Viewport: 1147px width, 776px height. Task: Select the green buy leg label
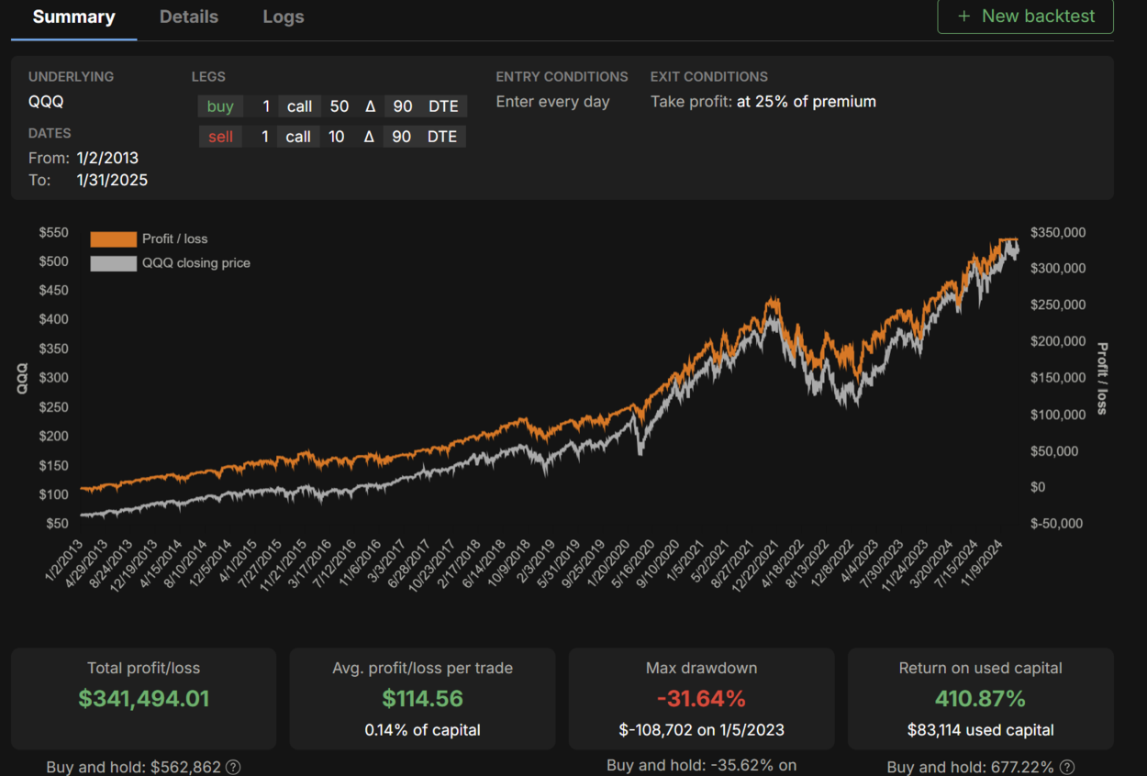220,106
